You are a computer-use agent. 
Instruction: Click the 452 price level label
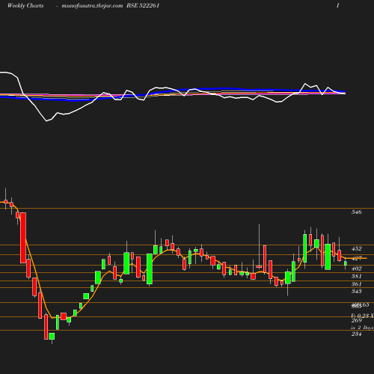coord(356,248)
